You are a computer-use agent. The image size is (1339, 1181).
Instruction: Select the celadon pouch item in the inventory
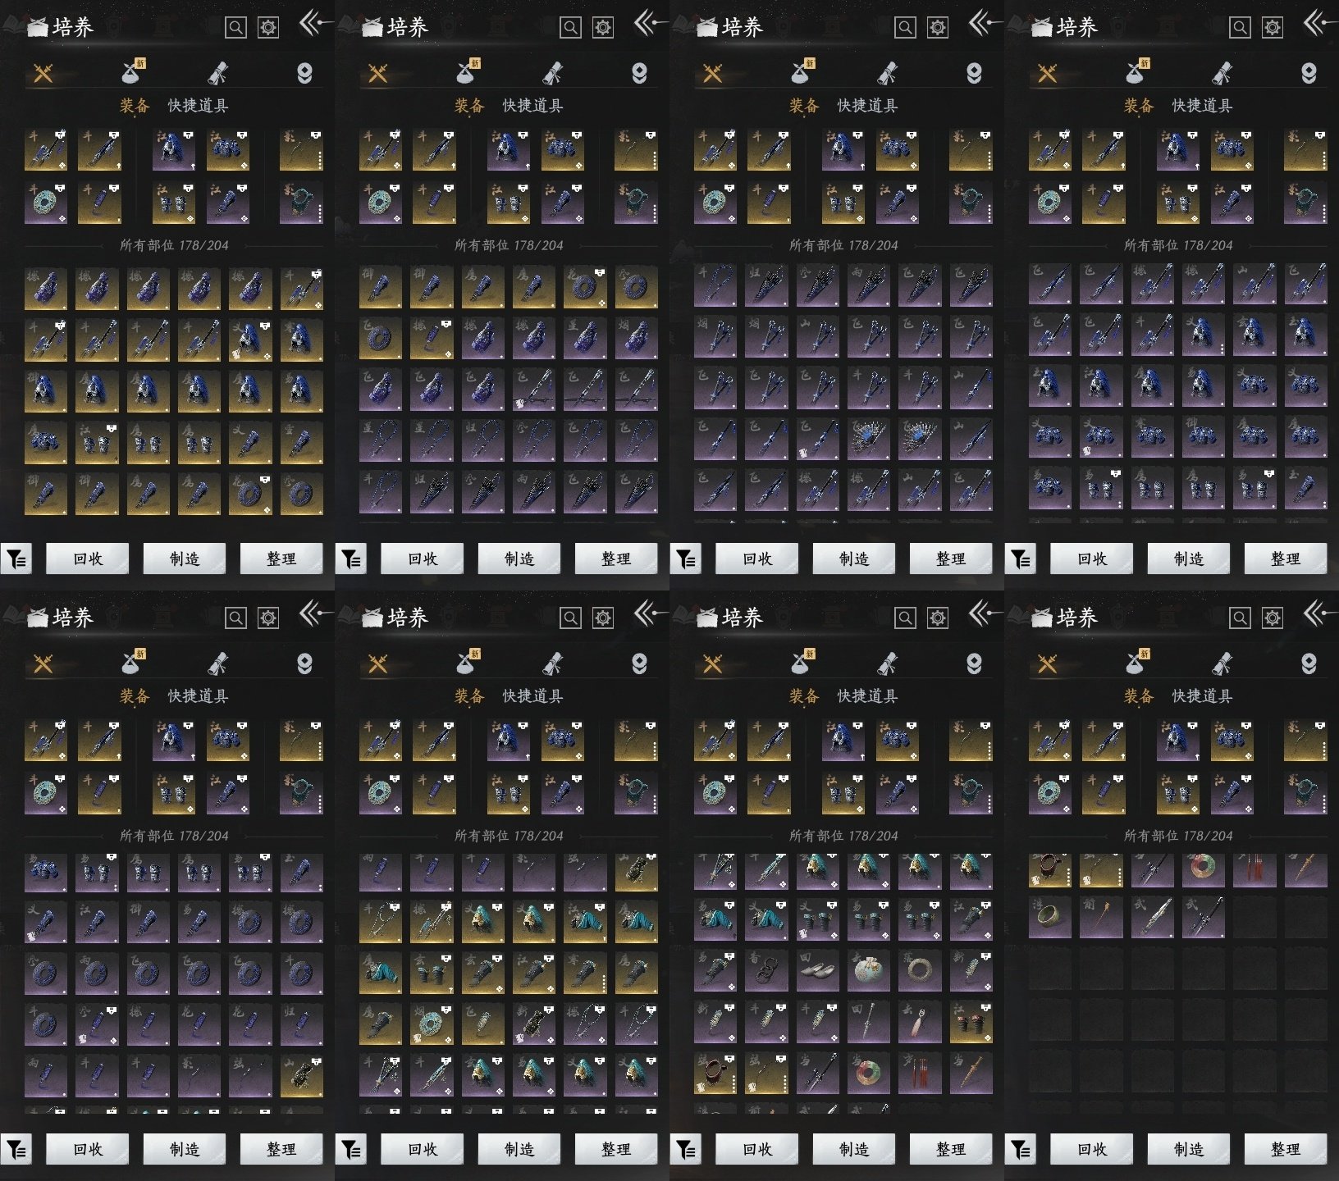click(868, 971)
